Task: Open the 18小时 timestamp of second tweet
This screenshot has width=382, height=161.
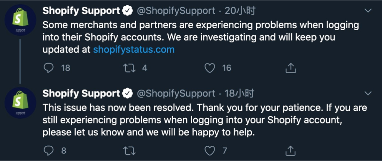Action: pos(240,93)
